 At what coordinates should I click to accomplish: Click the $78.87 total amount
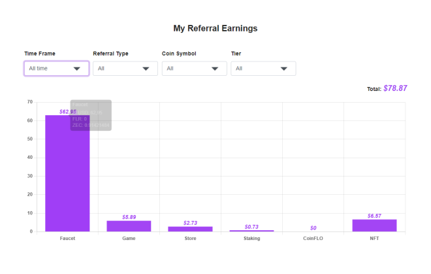click(x=395, y=88)
